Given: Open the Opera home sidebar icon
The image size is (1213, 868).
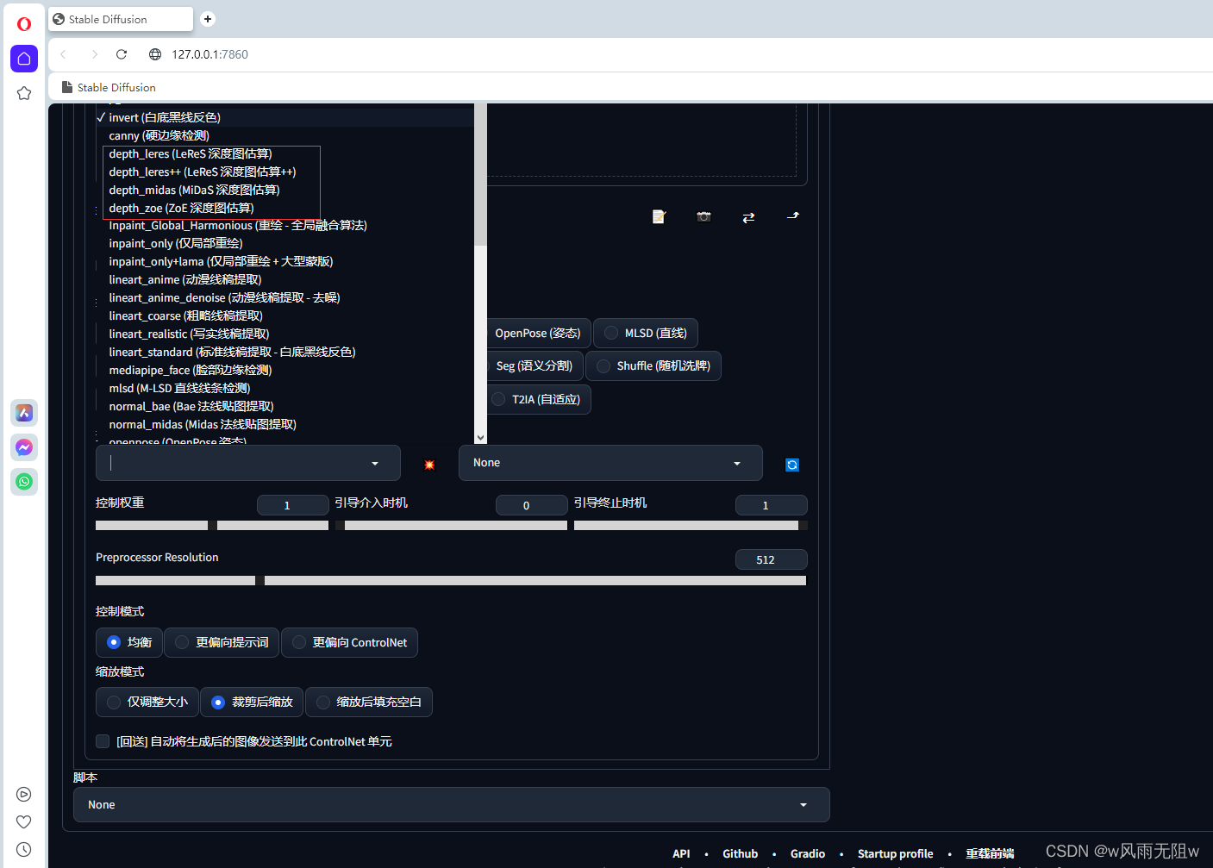Looking at the screenshot, I should [24, 59].
